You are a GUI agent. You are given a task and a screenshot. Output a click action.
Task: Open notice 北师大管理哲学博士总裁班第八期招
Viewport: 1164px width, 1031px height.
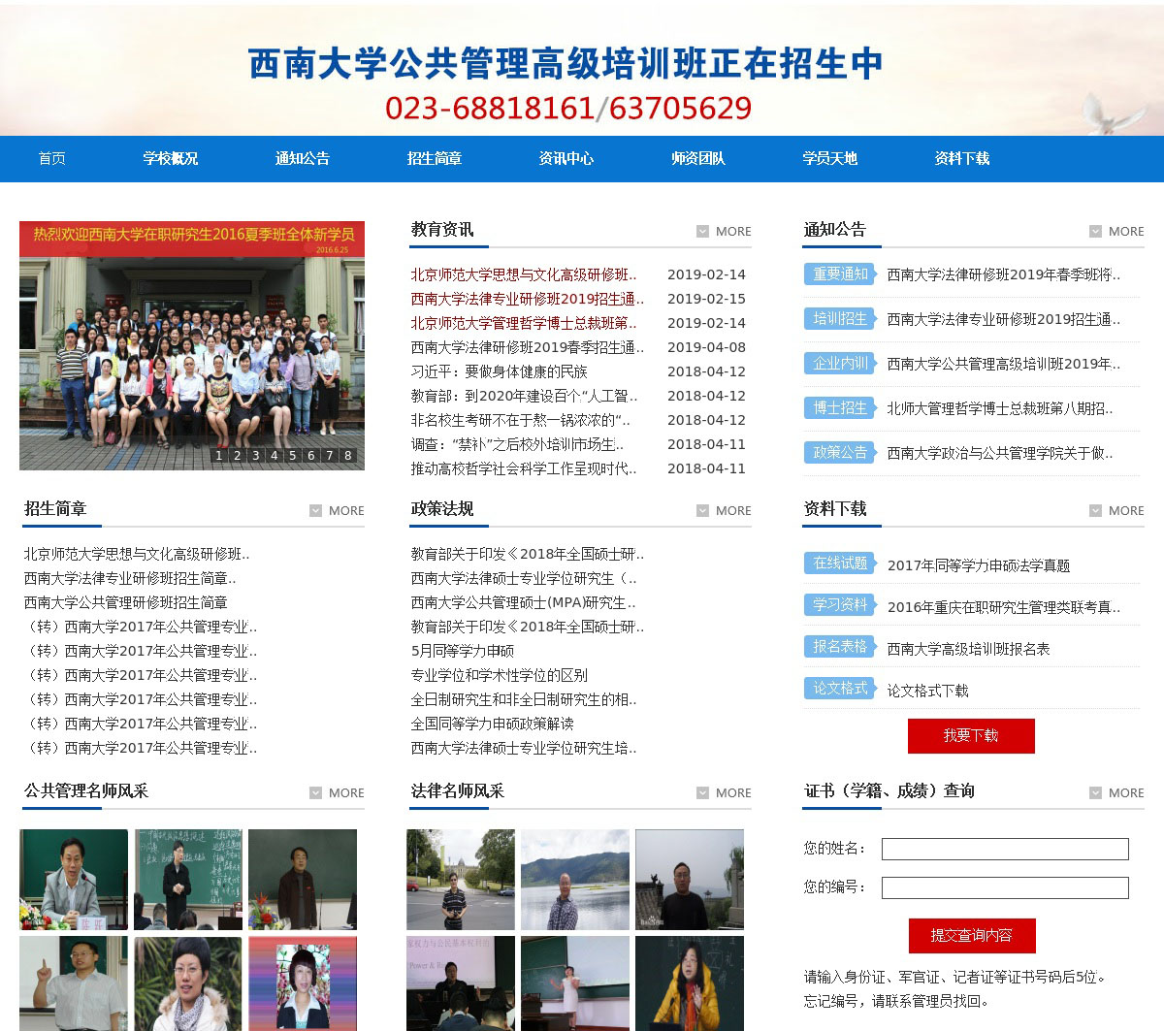point(1000,408)
